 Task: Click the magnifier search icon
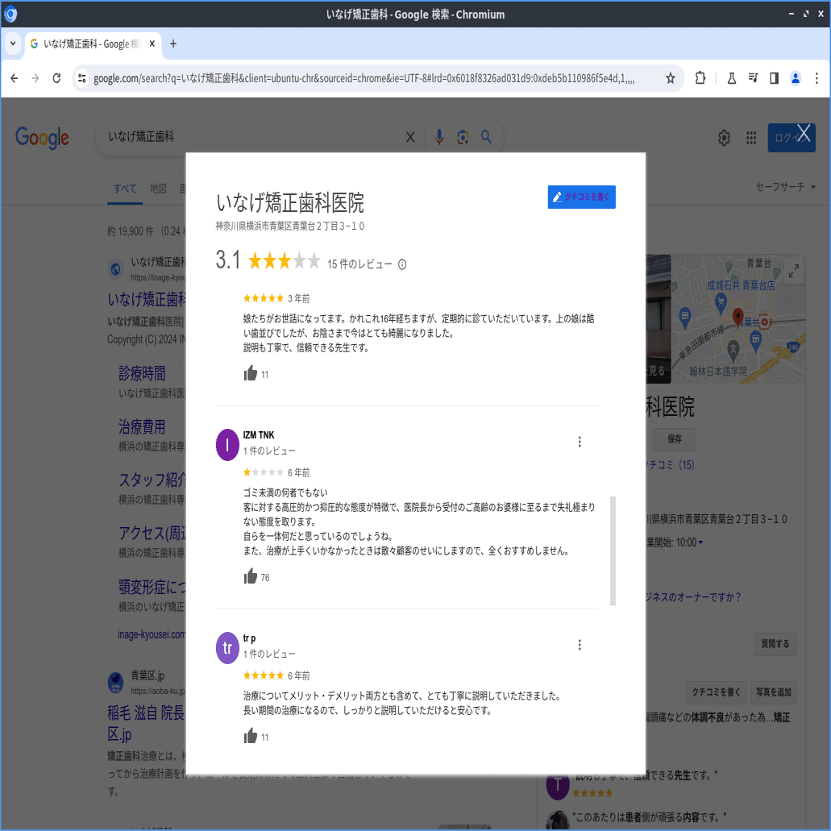pos(486,137)
